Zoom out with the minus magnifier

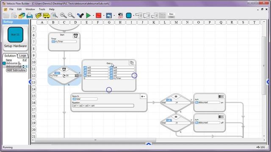point(71,16)
